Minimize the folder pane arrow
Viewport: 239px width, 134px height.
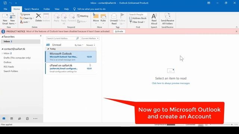pos(41,36)
